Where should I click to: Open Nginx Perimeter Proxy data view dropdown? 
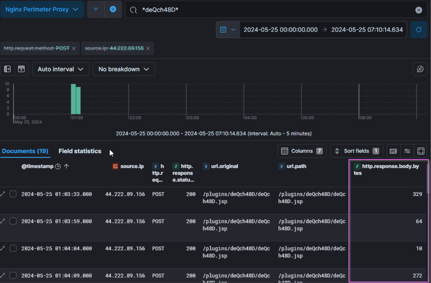tap(42, 10)
